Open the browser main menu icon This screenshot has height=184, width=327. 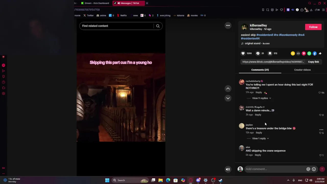click(323, 10)
